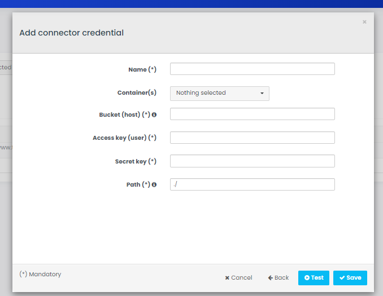Go Back to the previous step
Viewport: 383px width, 296px height.
click(278, 277)
